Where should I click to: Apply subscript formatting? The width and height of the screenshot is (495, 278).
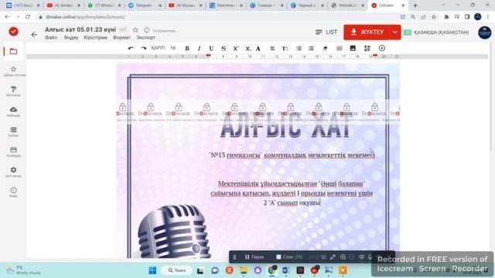(x=247, y=49)
